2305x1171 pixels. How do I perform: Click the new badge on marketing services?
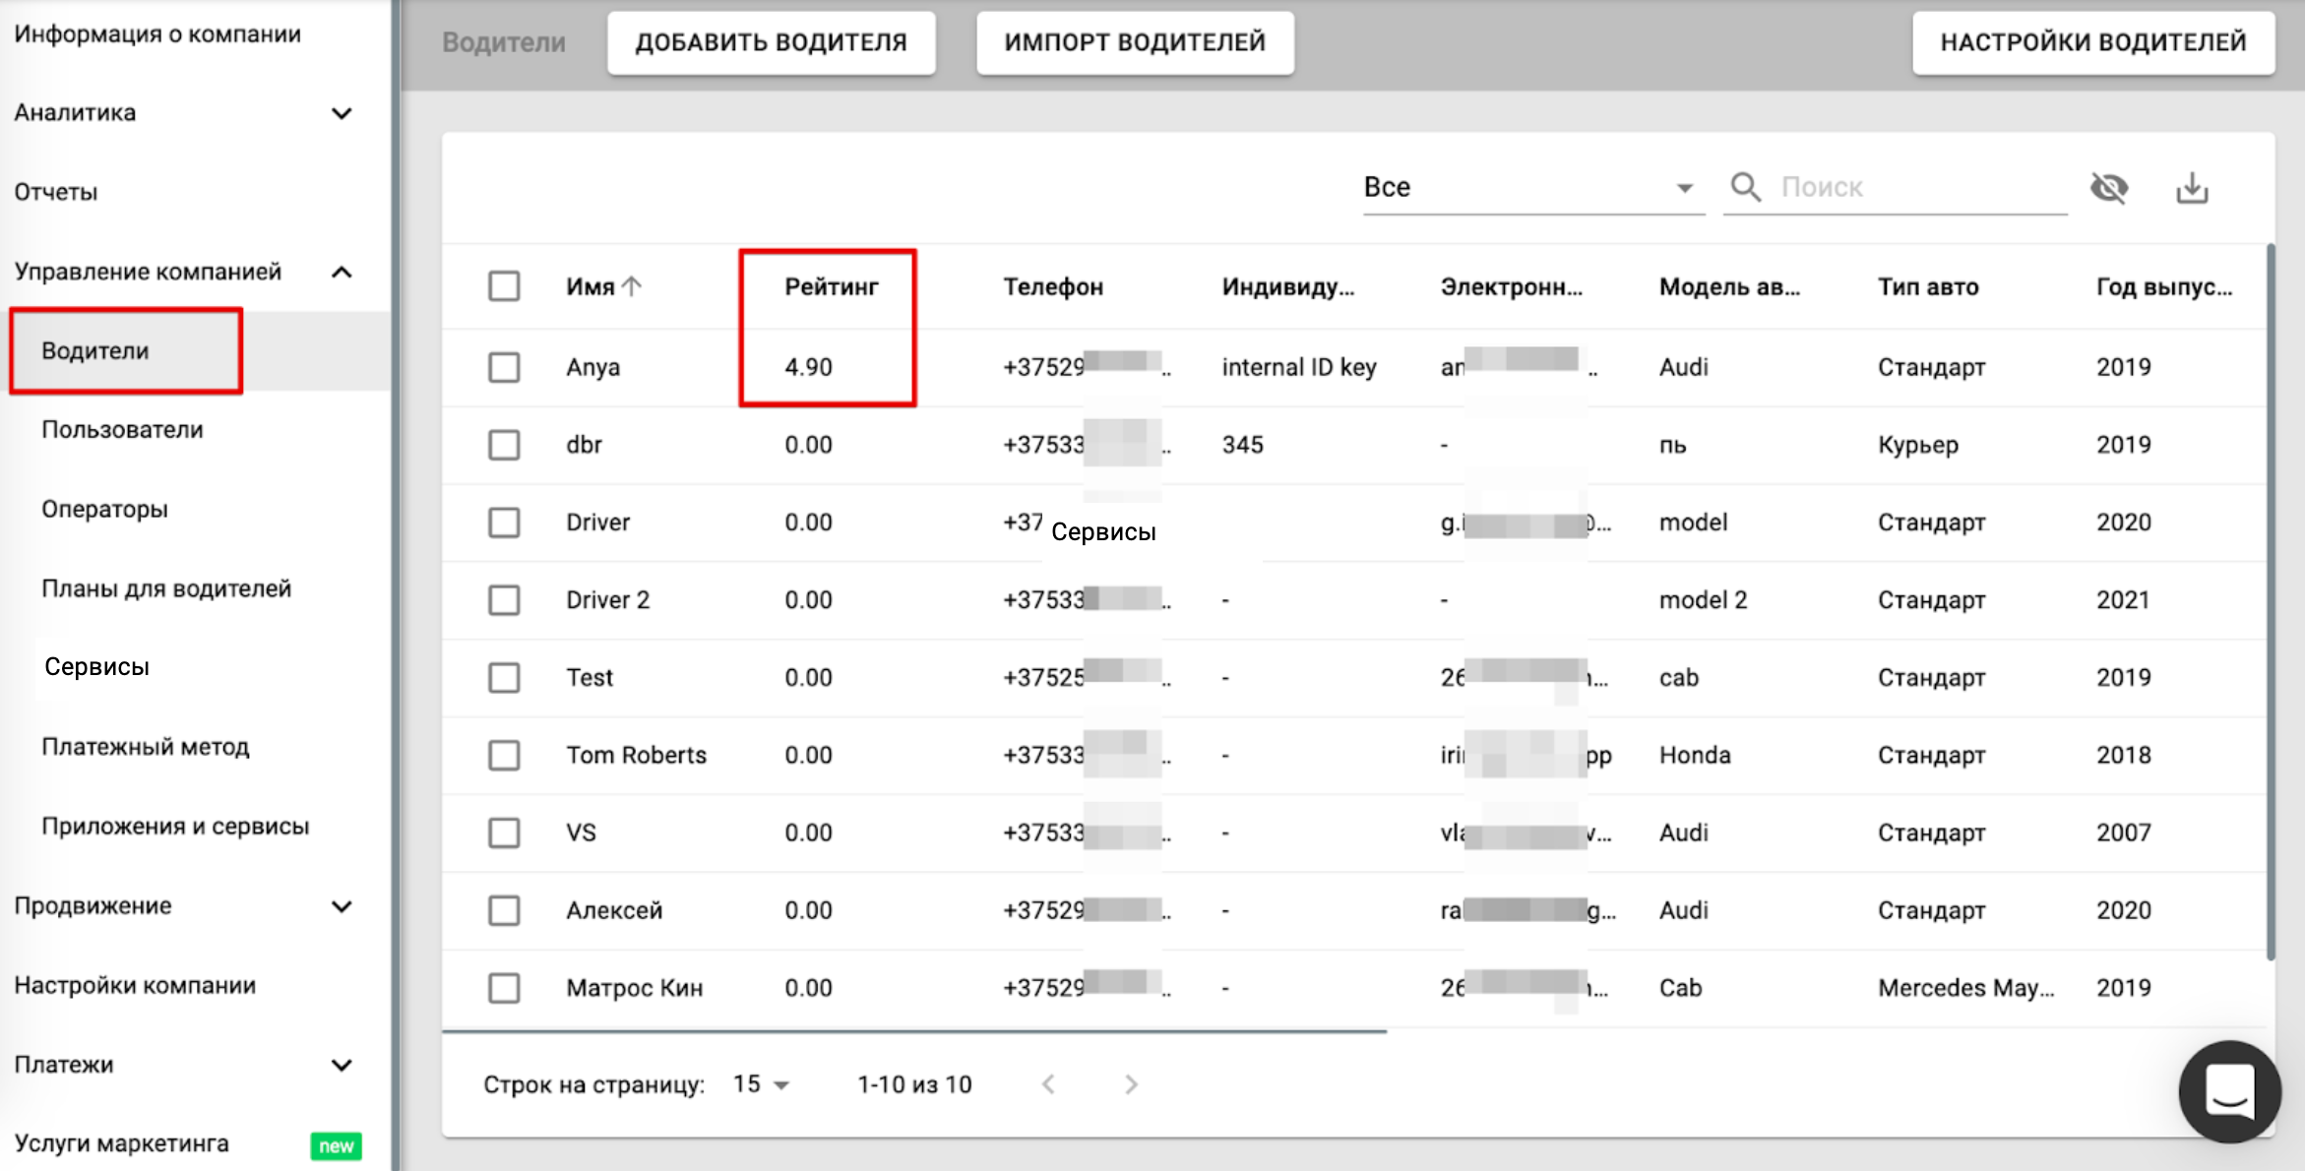pyautogui.click(x=336, y=1145)
